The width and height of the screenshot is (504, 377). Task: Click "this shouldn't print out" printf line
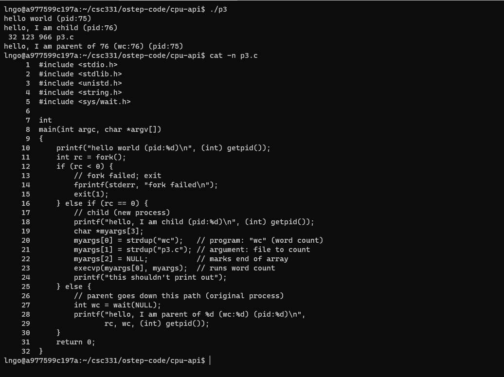click(150, 277)
